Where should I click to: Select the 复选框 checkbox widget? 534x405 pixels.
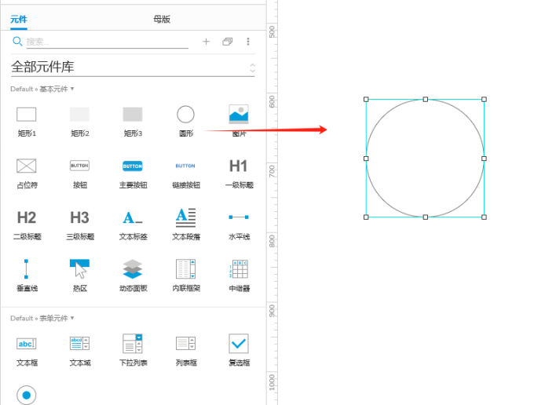(239, 351)
